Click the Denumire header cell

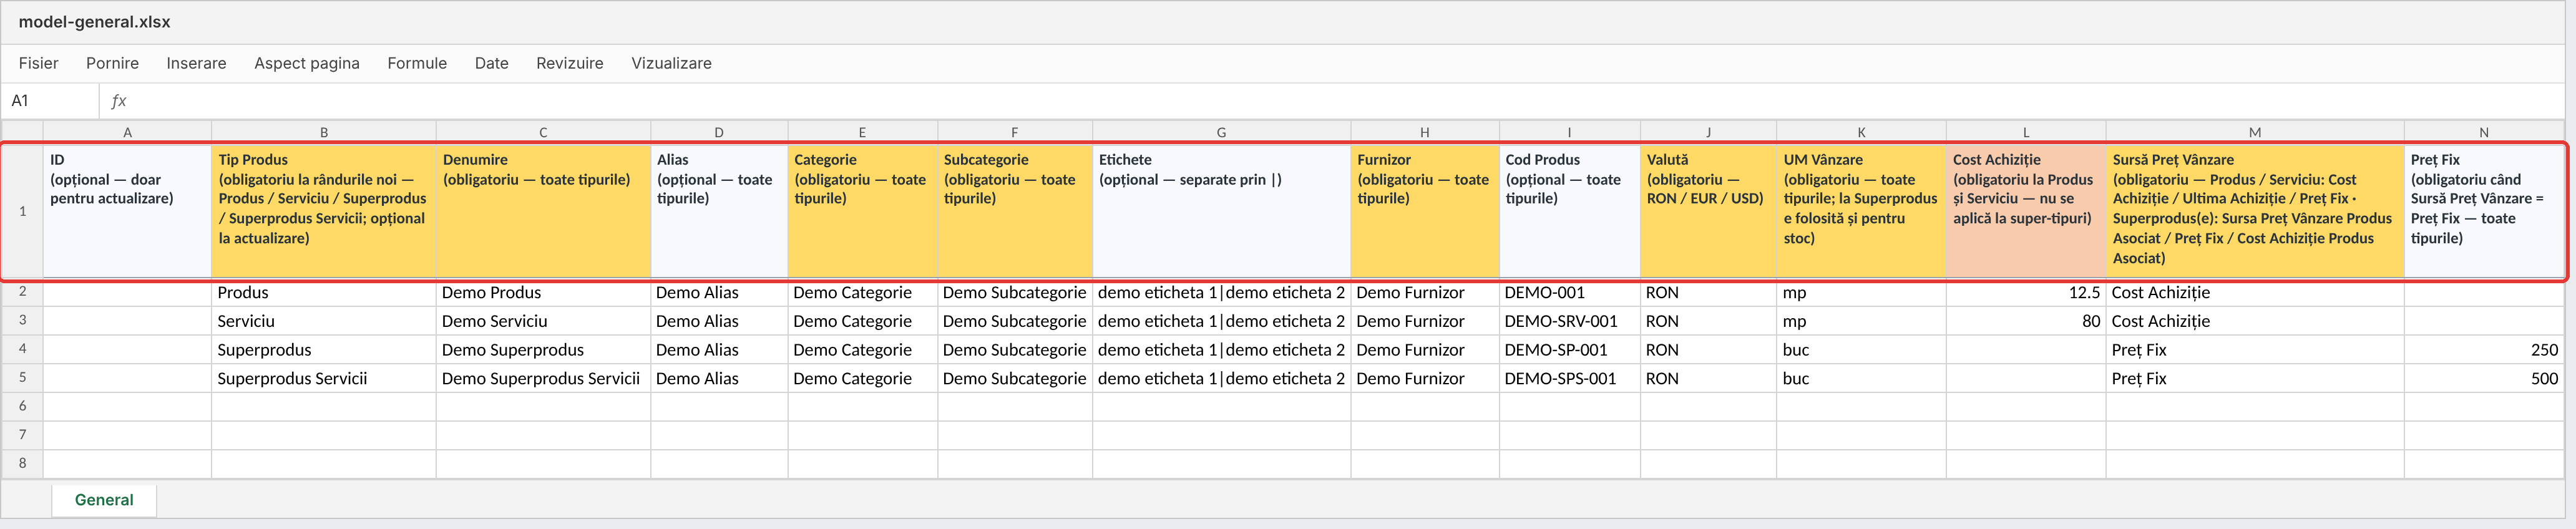pos(543,211)
